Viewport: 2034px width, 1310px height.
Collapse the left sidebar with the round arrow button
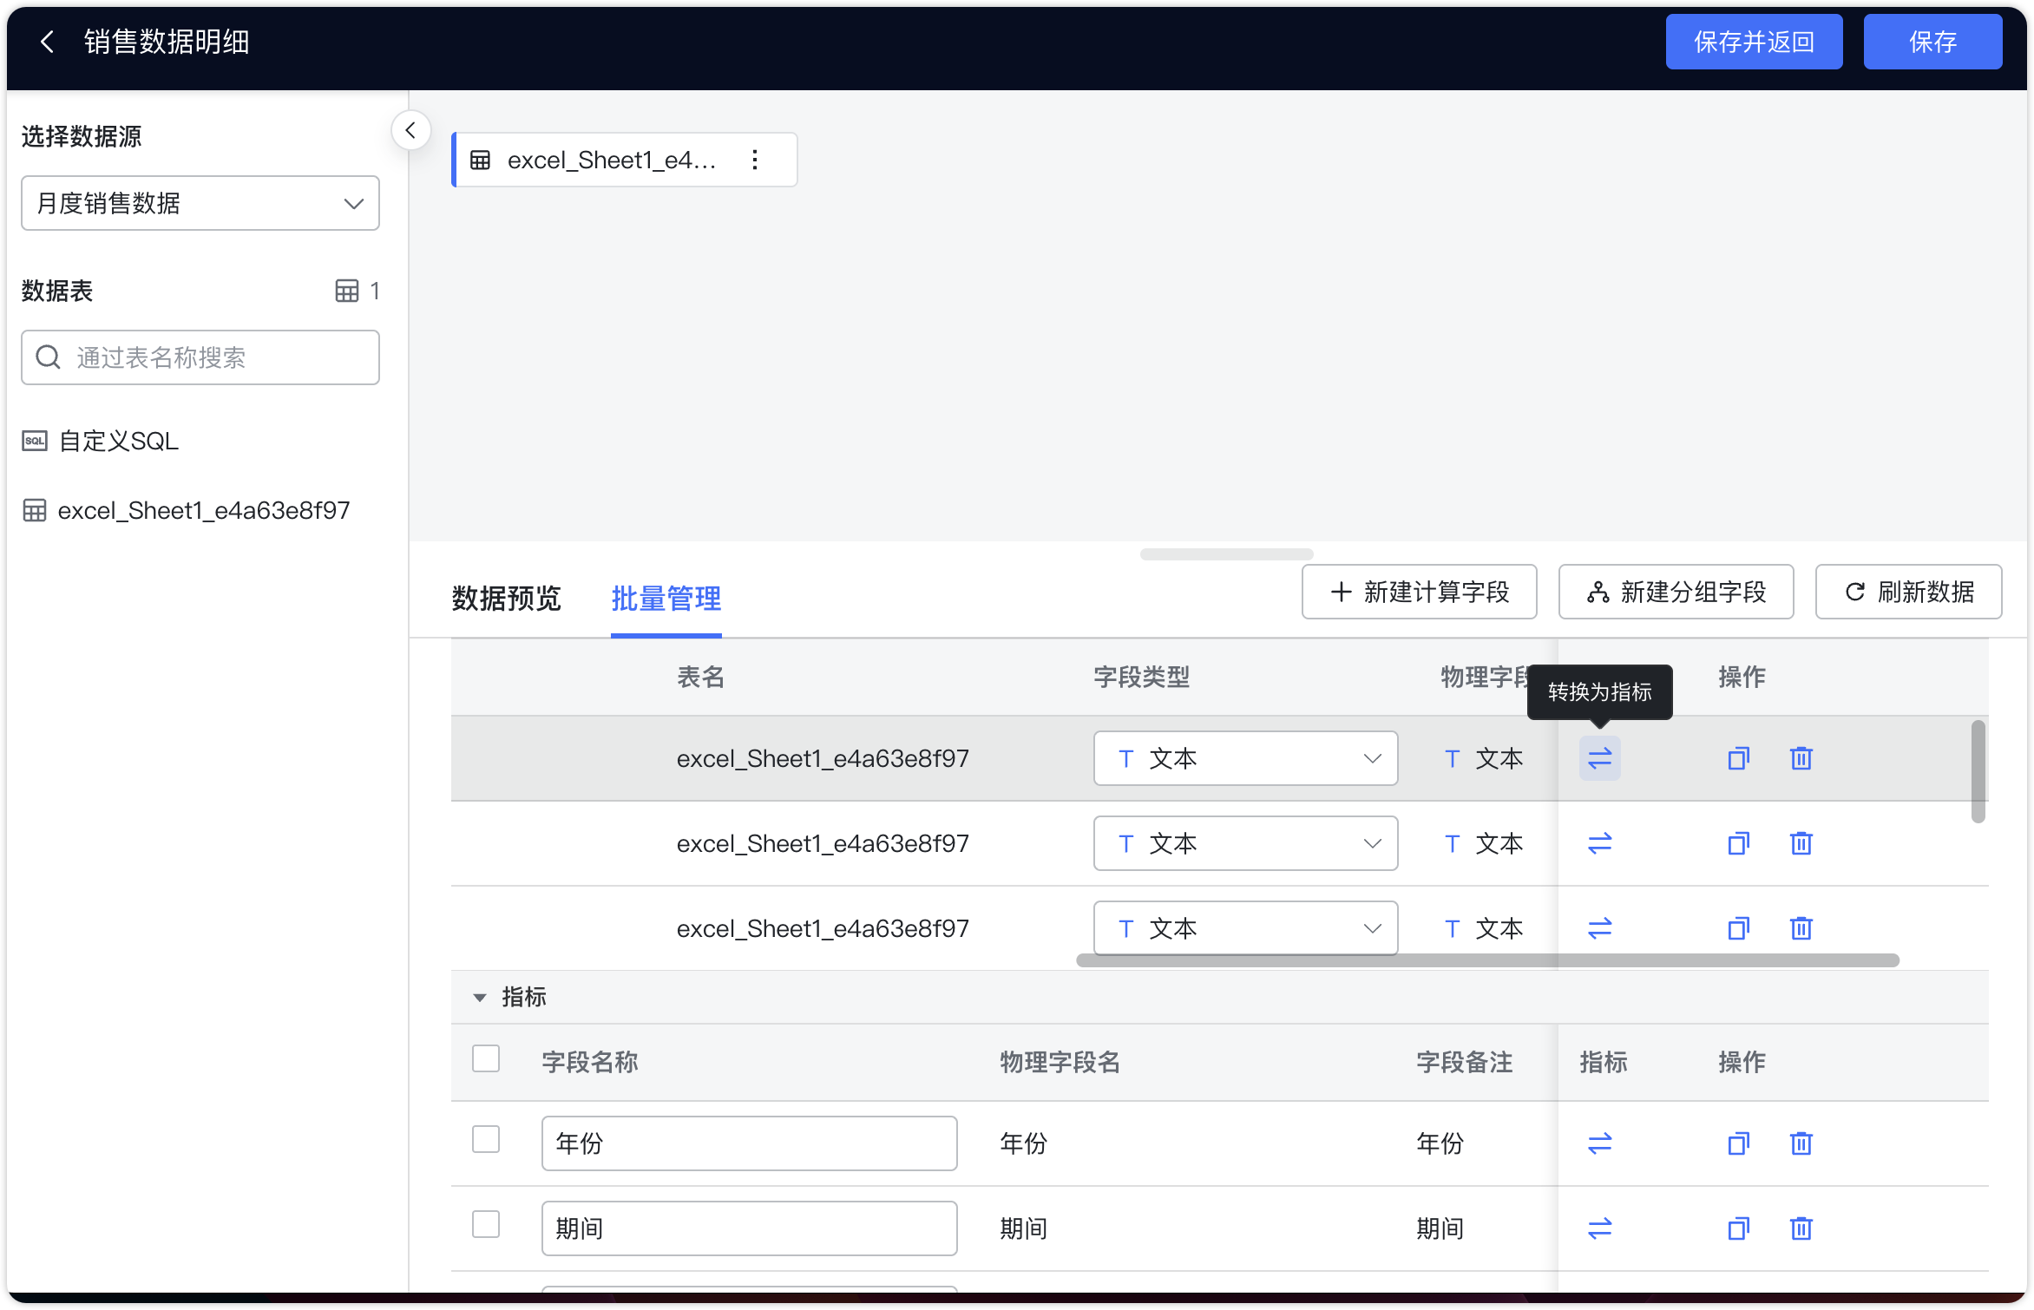pyautogui.click(x=410, y=131)
